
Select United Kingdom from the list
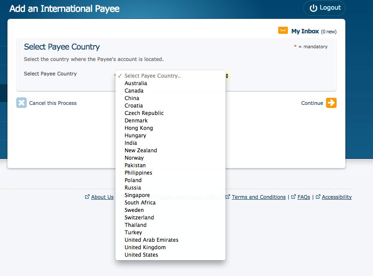[170, 247]
